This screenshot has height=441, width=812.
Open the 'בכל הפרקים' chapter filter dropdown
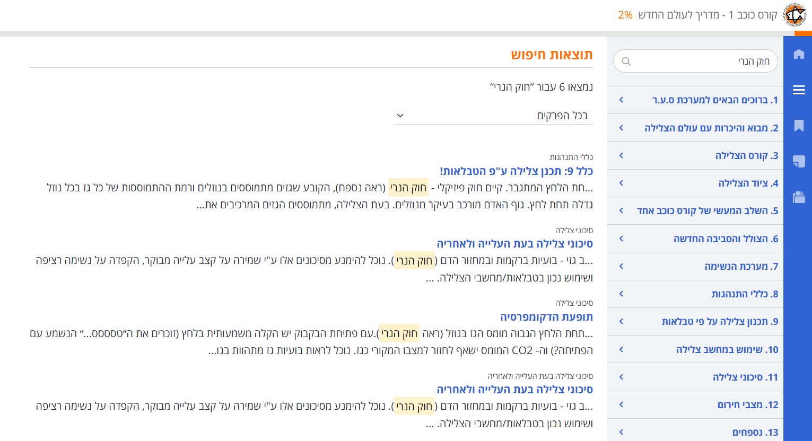point(493,116)
